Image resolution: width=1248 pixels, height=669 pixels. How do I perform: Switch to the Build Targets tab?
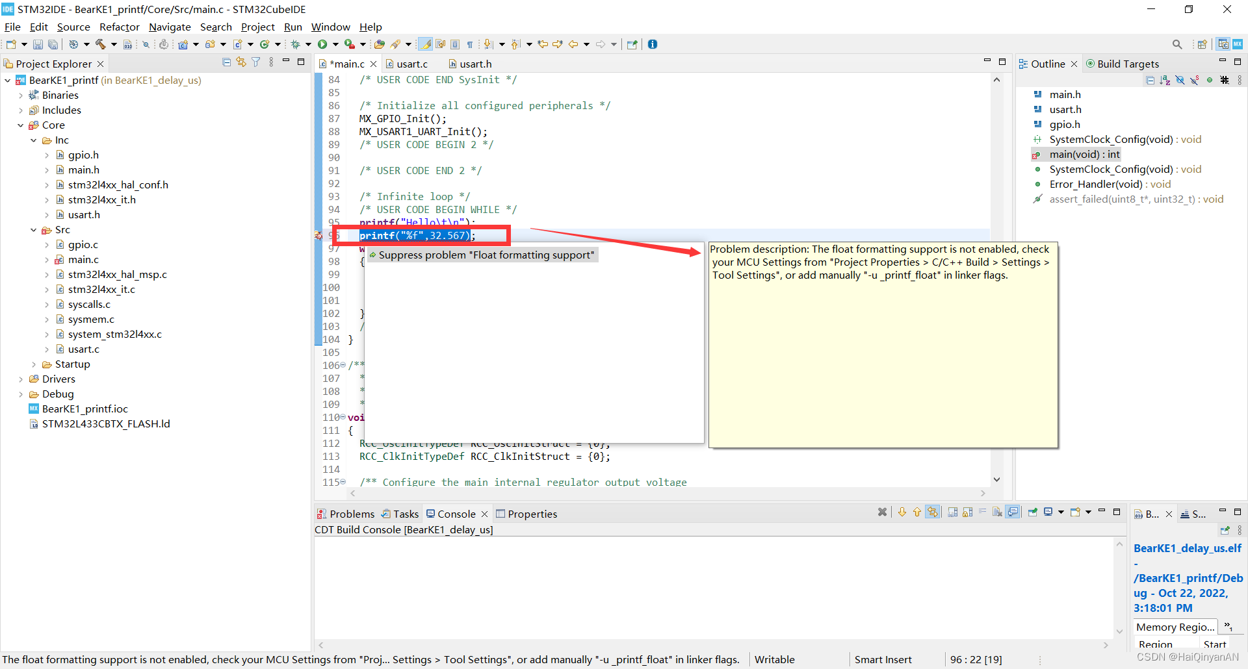point(1123,64)
